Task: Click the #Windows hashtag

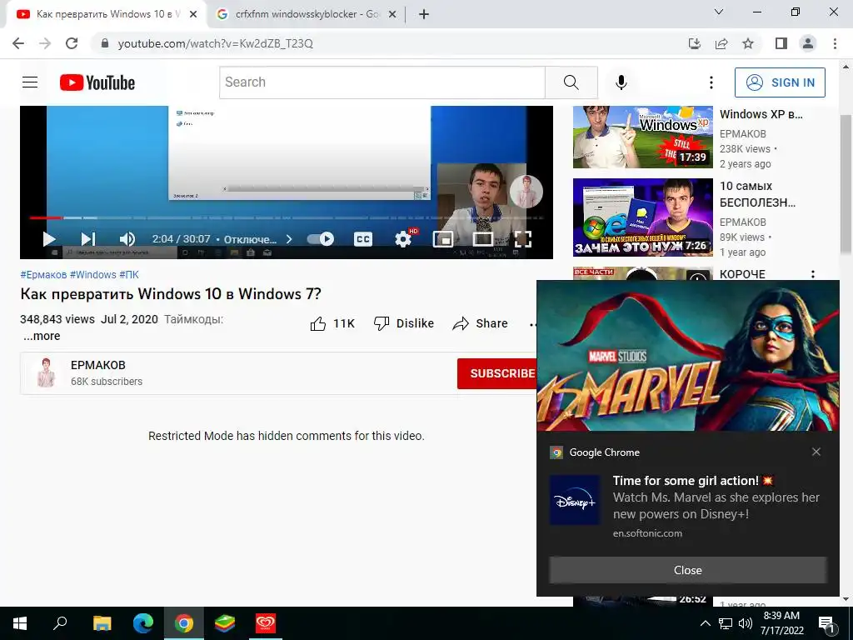Action: click(x=93, y=275)
